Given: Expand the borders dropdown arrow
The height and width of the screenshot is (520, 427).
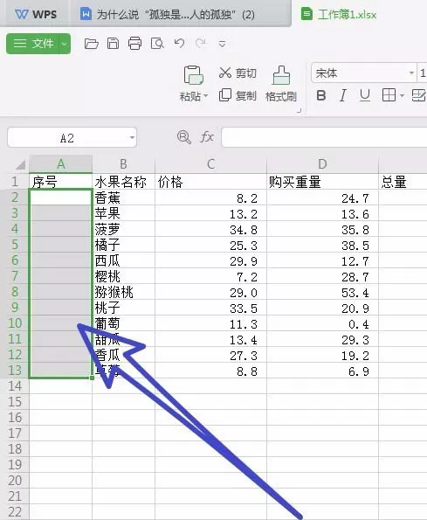Looking at the screenshot, I should click(x=402, y=96).
